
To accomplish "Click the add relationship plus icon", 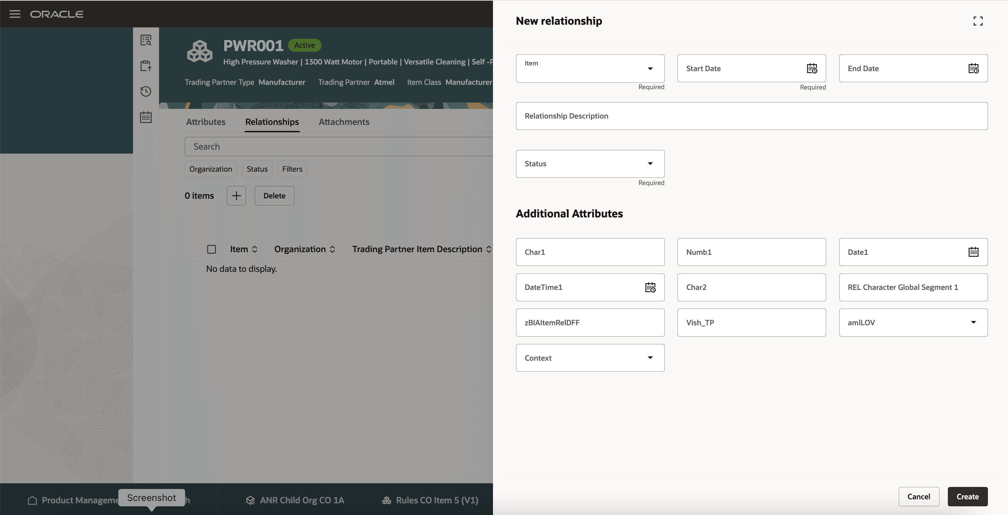I will tap(236, 195).
